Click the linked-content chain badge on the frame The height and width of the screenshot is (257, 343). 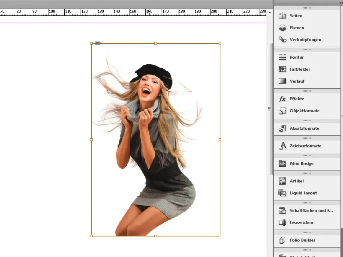point(98,43)
